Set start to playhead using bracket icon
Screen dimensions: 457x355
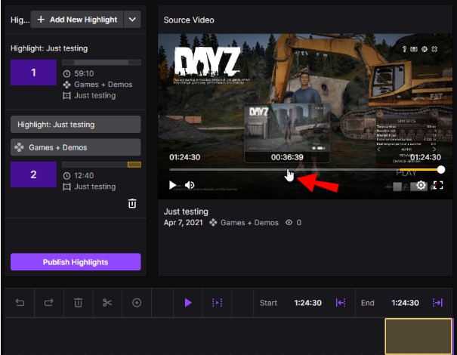341,303
